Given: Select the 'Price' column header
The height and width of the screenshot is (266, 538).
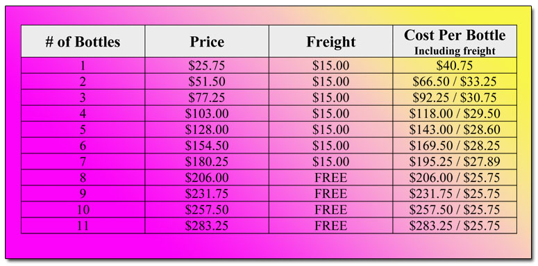Looking at the screenshot, I should click(207, 41).
